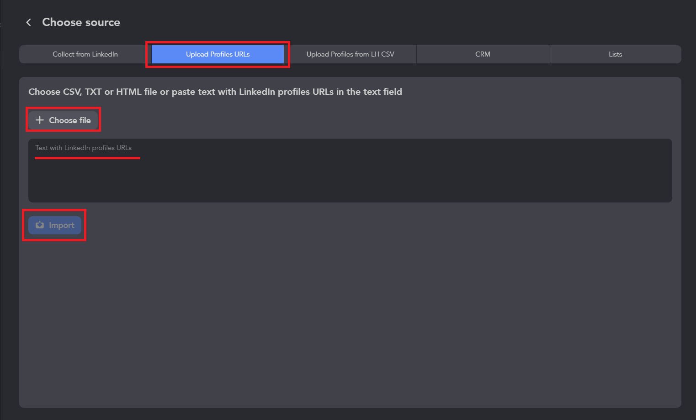Viewport: 696px width, 420px height.
Task: Click the Choose file button label
Action: (x=70, y=120)
